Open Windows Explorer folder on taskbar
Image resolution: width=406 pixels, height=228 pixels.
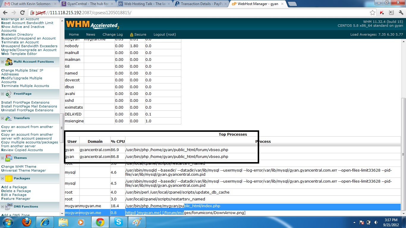pos(63,222)
